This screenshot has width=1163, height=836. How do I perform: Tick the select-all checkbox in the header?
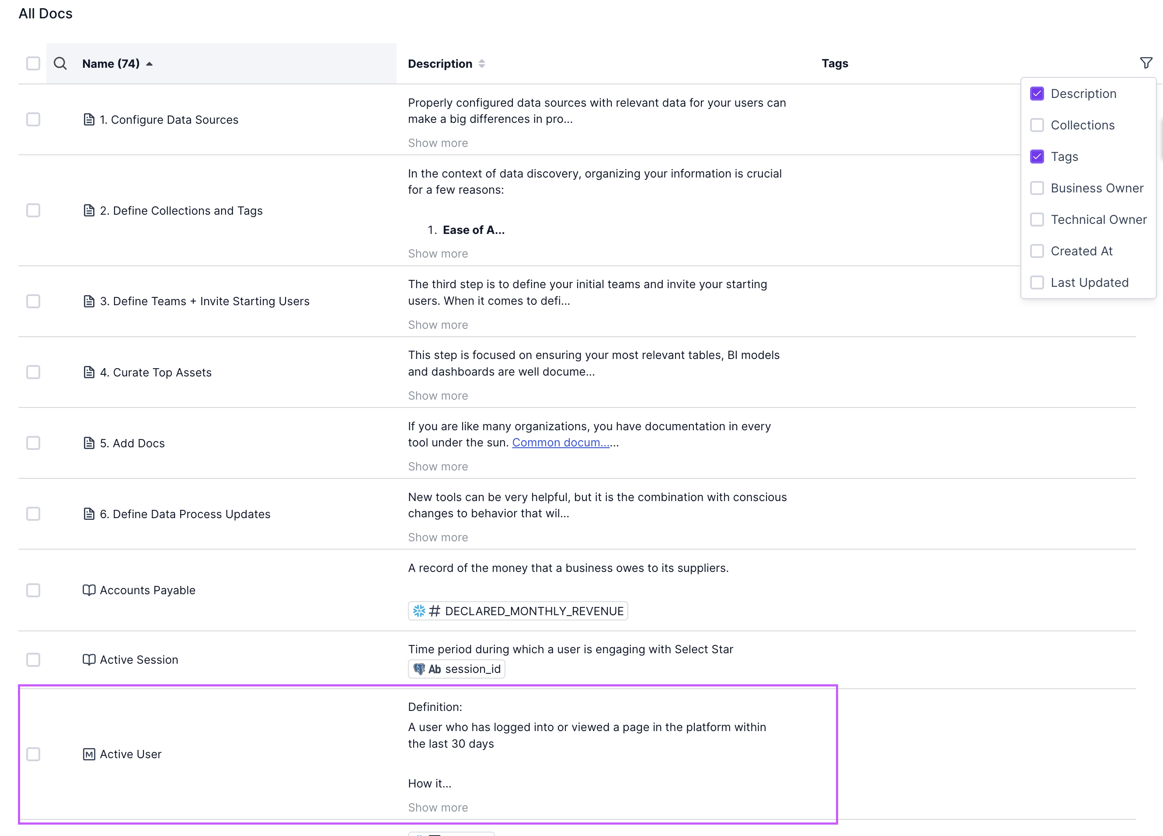33,63
